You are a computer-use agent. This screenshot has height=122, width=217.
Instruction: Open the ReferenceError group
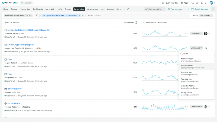(x=14, y=89)
